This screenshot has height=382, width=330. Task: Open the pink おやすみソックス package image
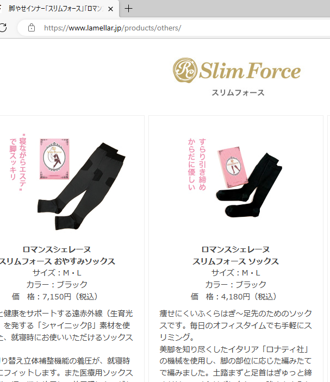[x=54, y=159]
